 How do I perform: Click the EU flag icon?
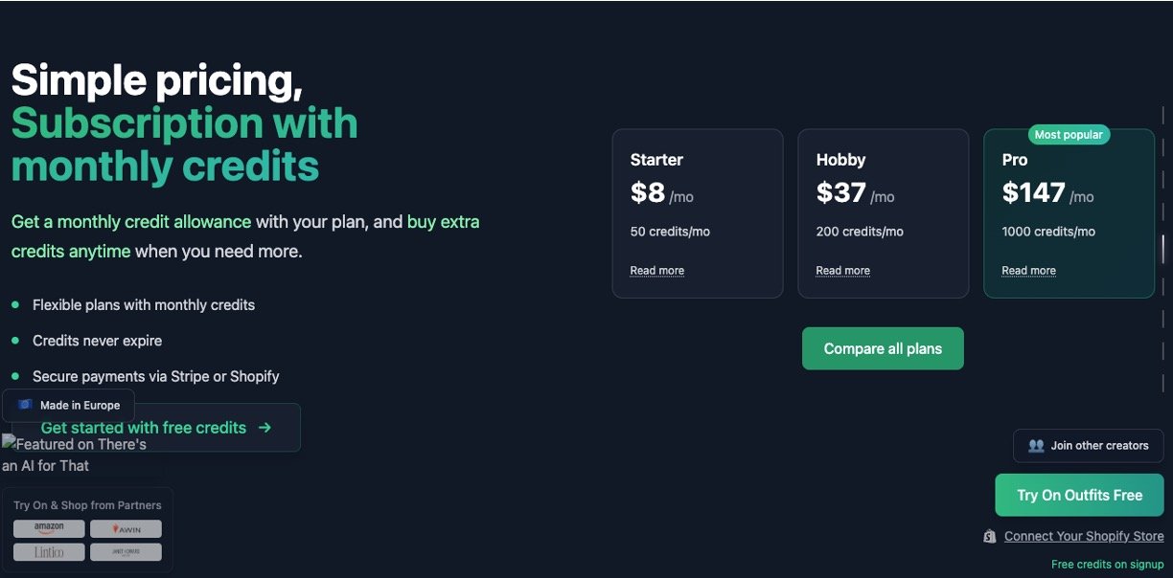click(25, 405)
